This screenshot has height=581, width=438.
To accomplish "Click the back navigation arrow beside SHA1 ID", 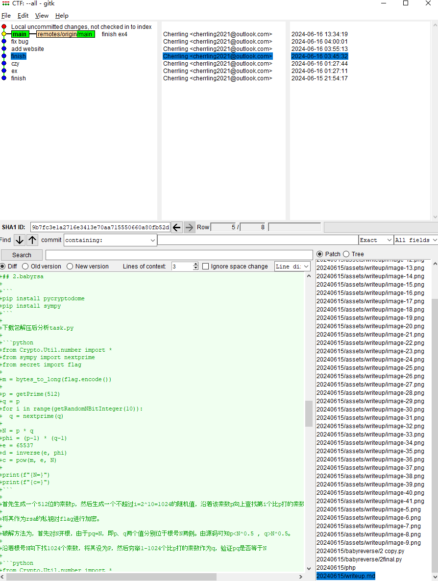I will coord(177,227).
